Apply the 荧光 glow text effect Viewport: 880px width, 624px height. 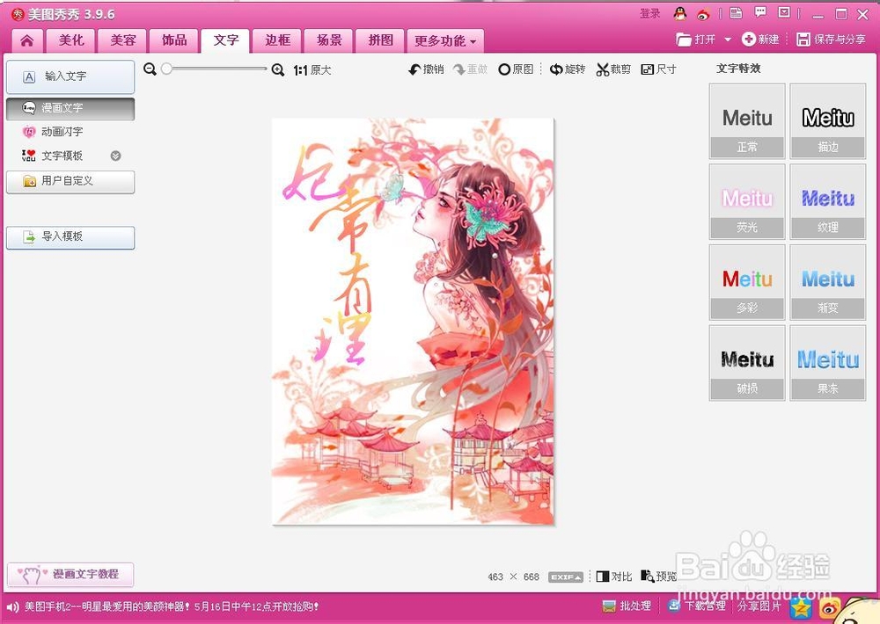[x=747, y=202]
